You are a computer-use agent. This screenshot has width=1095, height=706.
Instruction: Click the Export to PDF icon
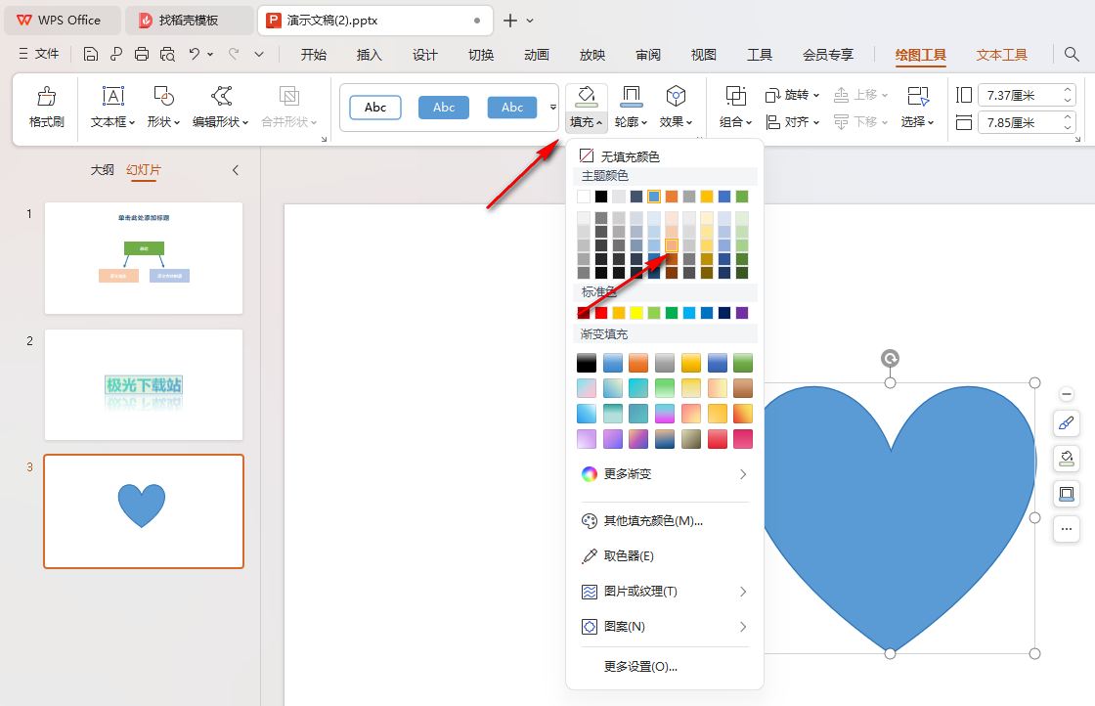pyautogui.click(x=116, y=55)
